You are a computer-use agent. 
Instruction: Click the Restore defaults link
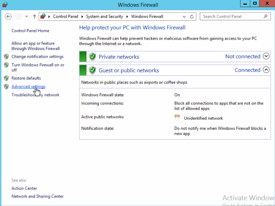(26, 78)
